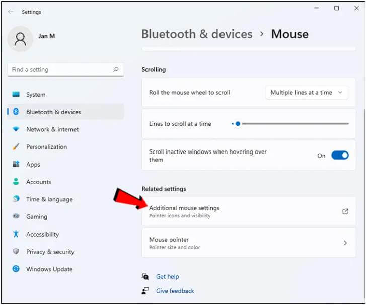Image resolution: width=367 pixels, height=305 pixels.
Task: Click the external link icon for Additional mouse settings
Action: point(345,211)
